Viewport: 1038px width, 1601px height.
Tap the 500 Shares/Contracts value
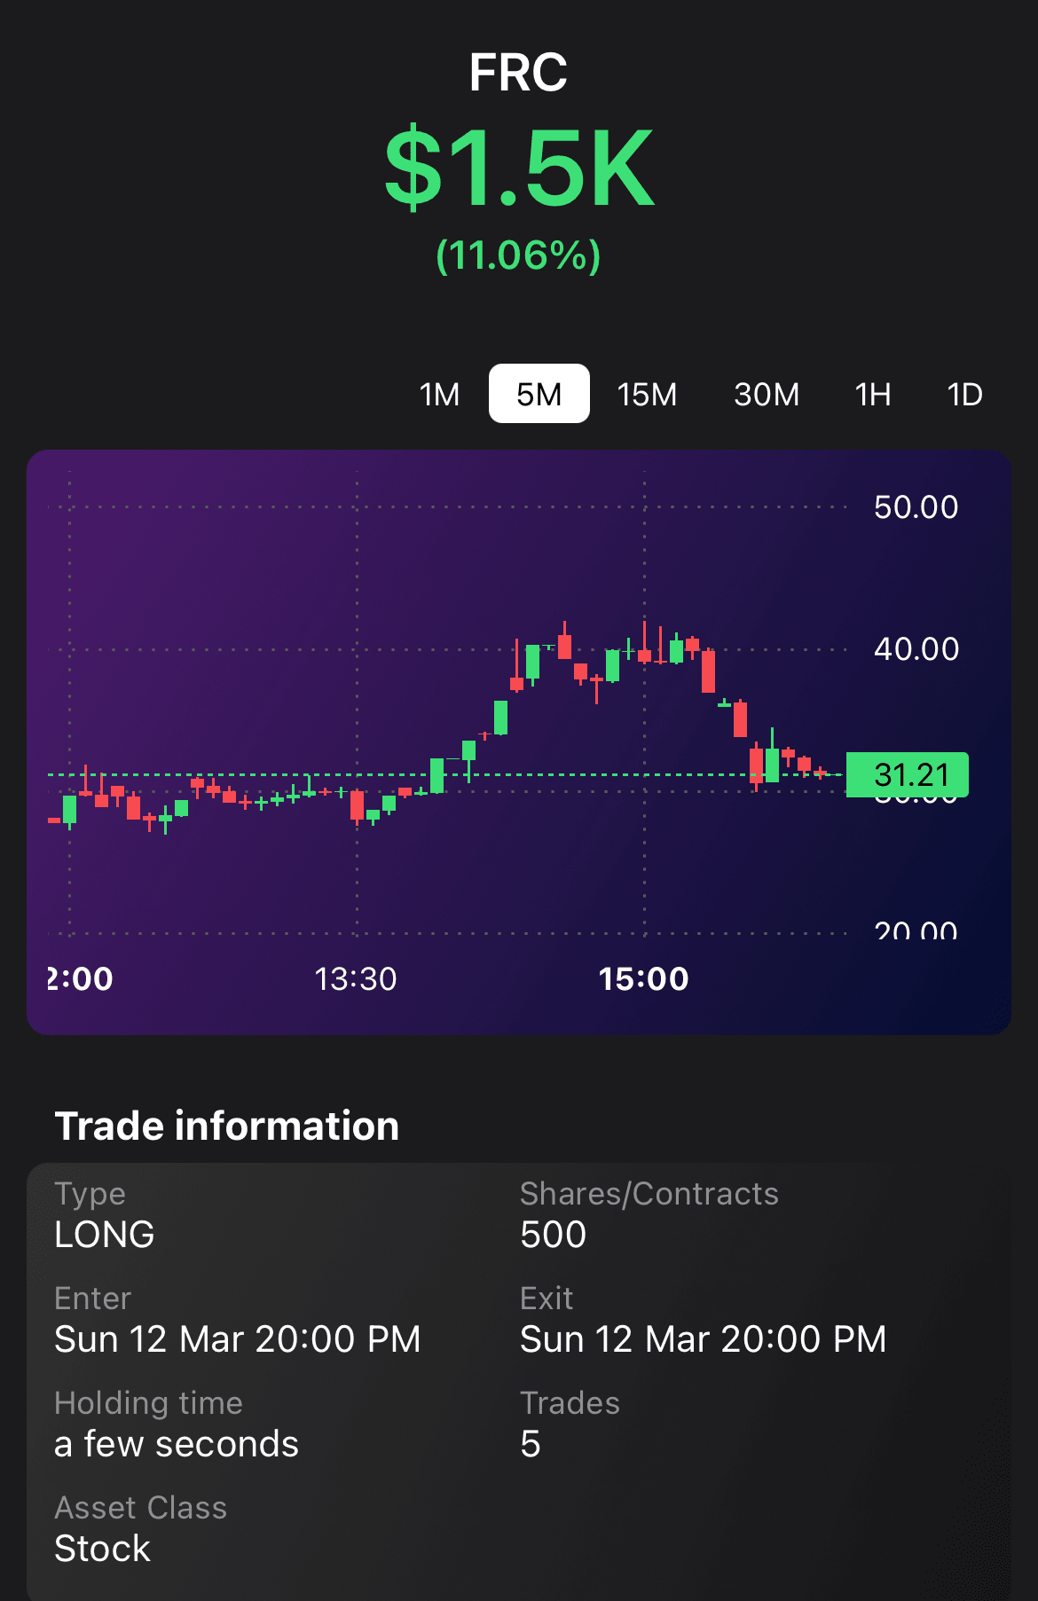(x=554, y=1235)
